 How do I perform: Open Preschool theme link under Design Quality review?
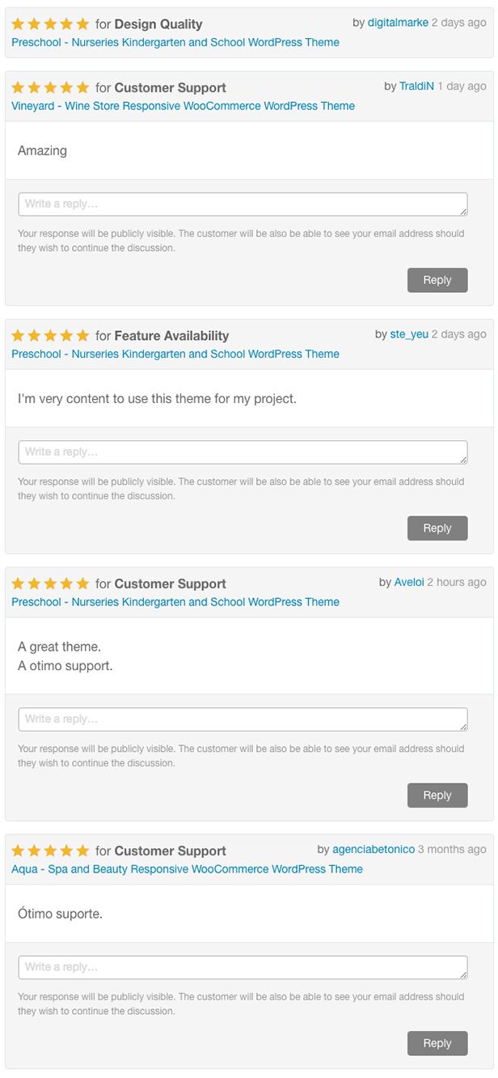pos(175,42)
